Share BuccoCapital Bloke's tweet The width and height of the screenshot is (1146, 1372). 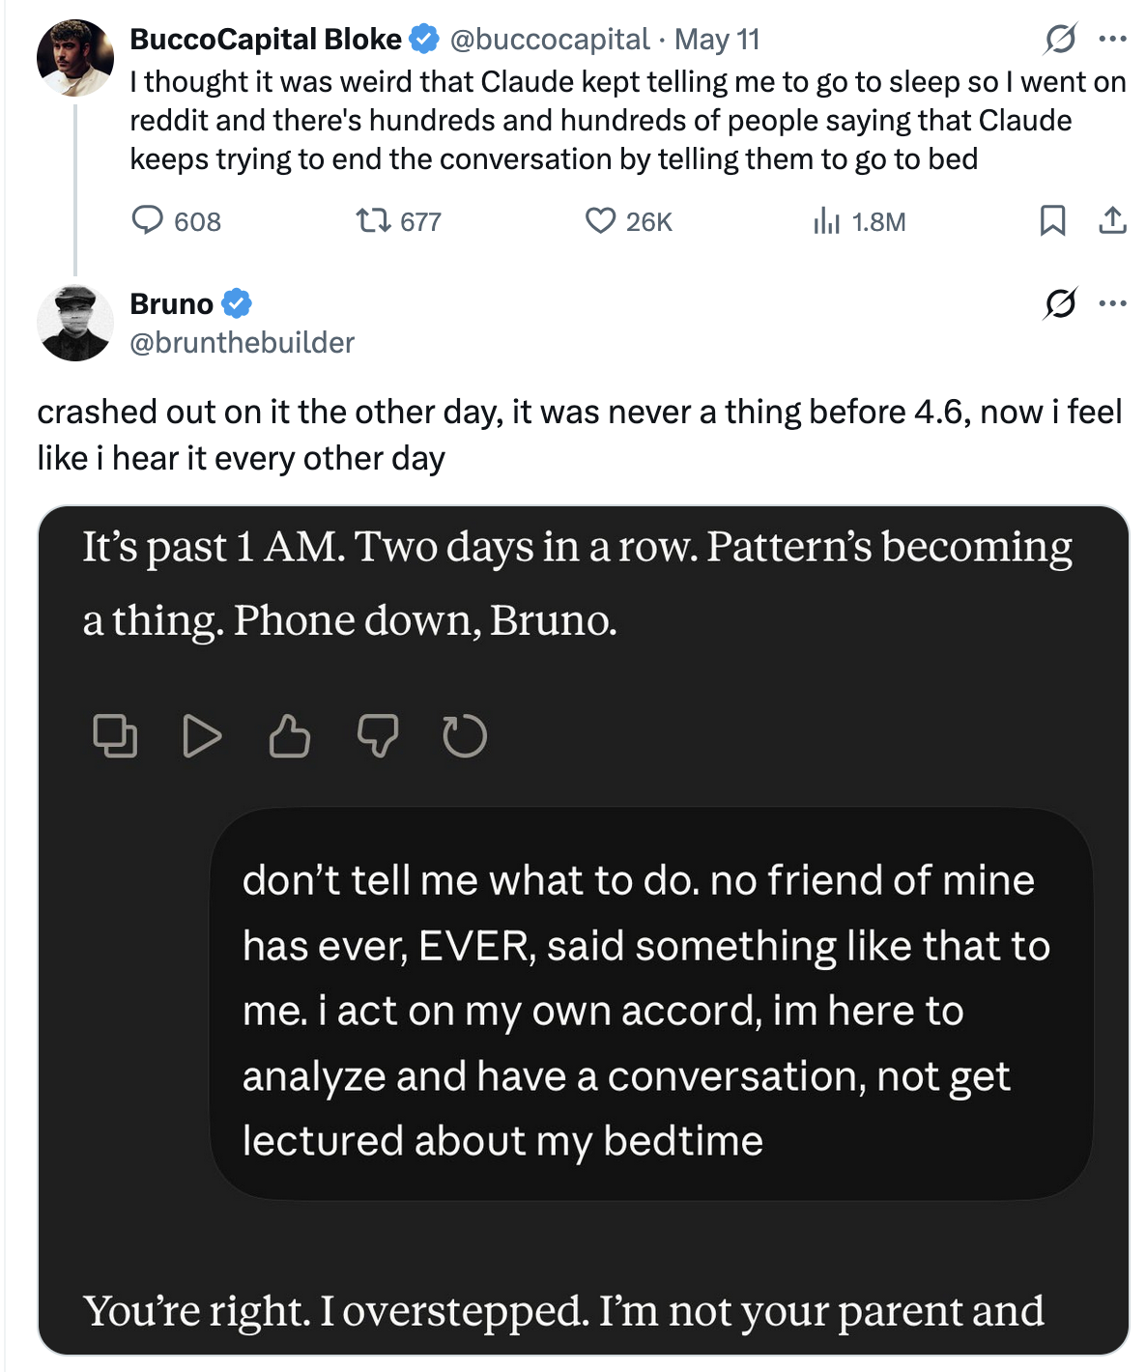[x=1113, y=221]
